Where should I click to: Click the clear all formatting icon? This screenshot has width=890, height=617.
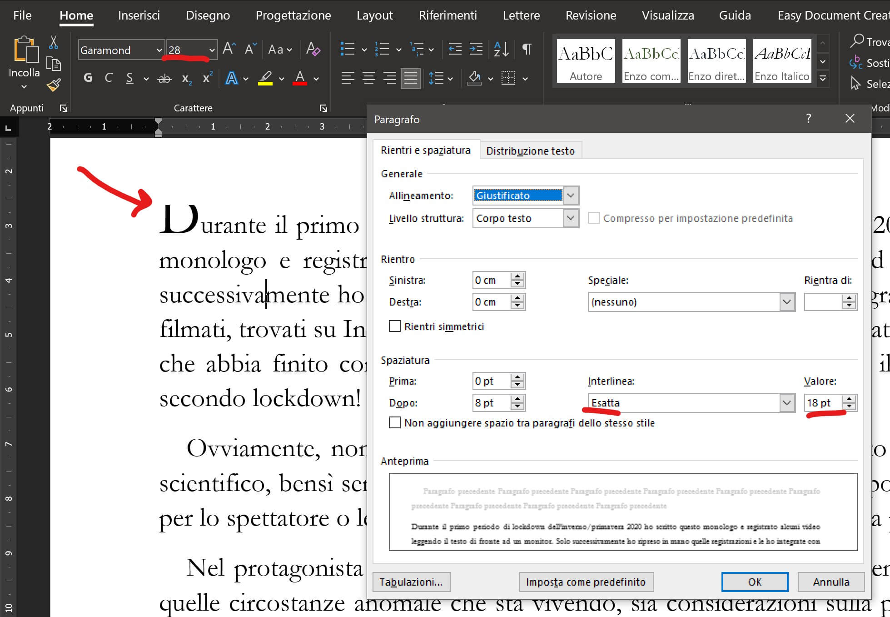(313, 49)
